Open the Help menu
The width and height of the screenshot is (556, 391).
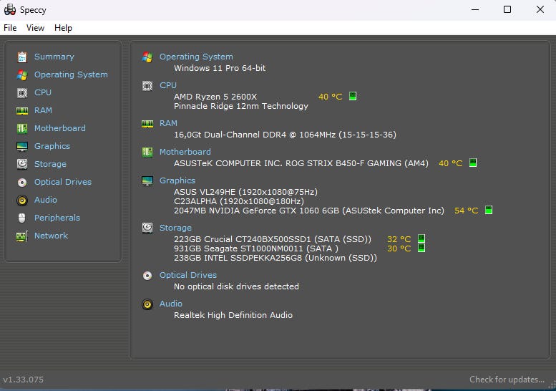coord(63,28)
